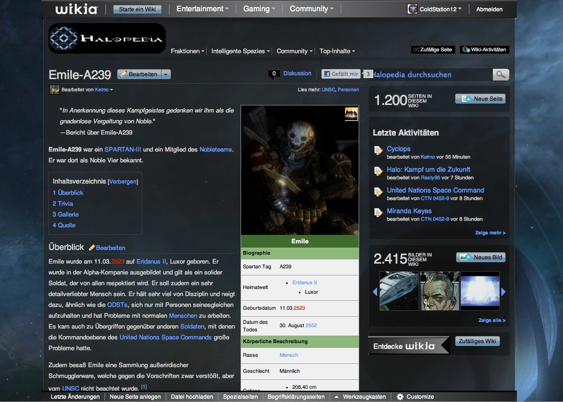563x402 pixels.
Task: Open the Community dropdown in Wikia bar
Action: coord(312,9)
